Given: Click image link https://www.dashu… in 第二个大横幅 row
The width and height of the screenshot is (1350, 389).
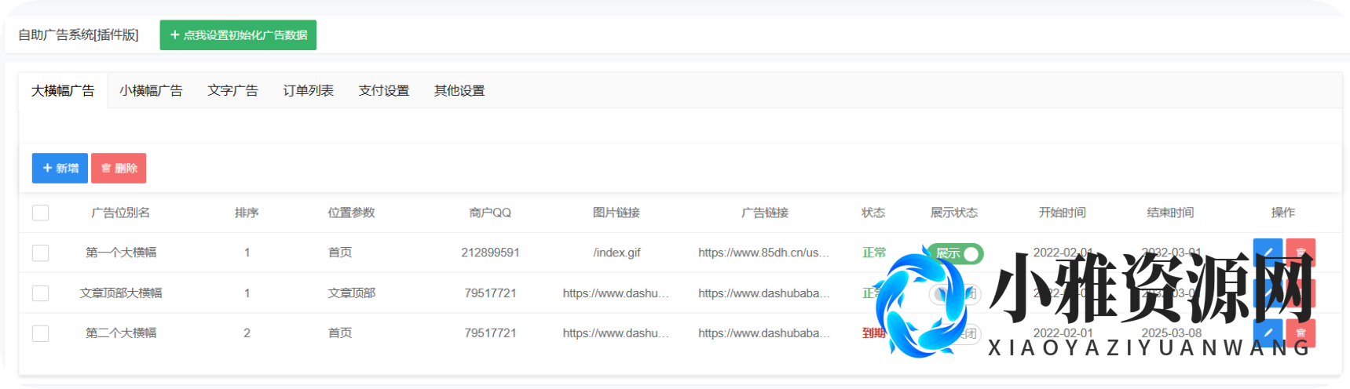Looking at the screenshot, I should click(616, 333).
